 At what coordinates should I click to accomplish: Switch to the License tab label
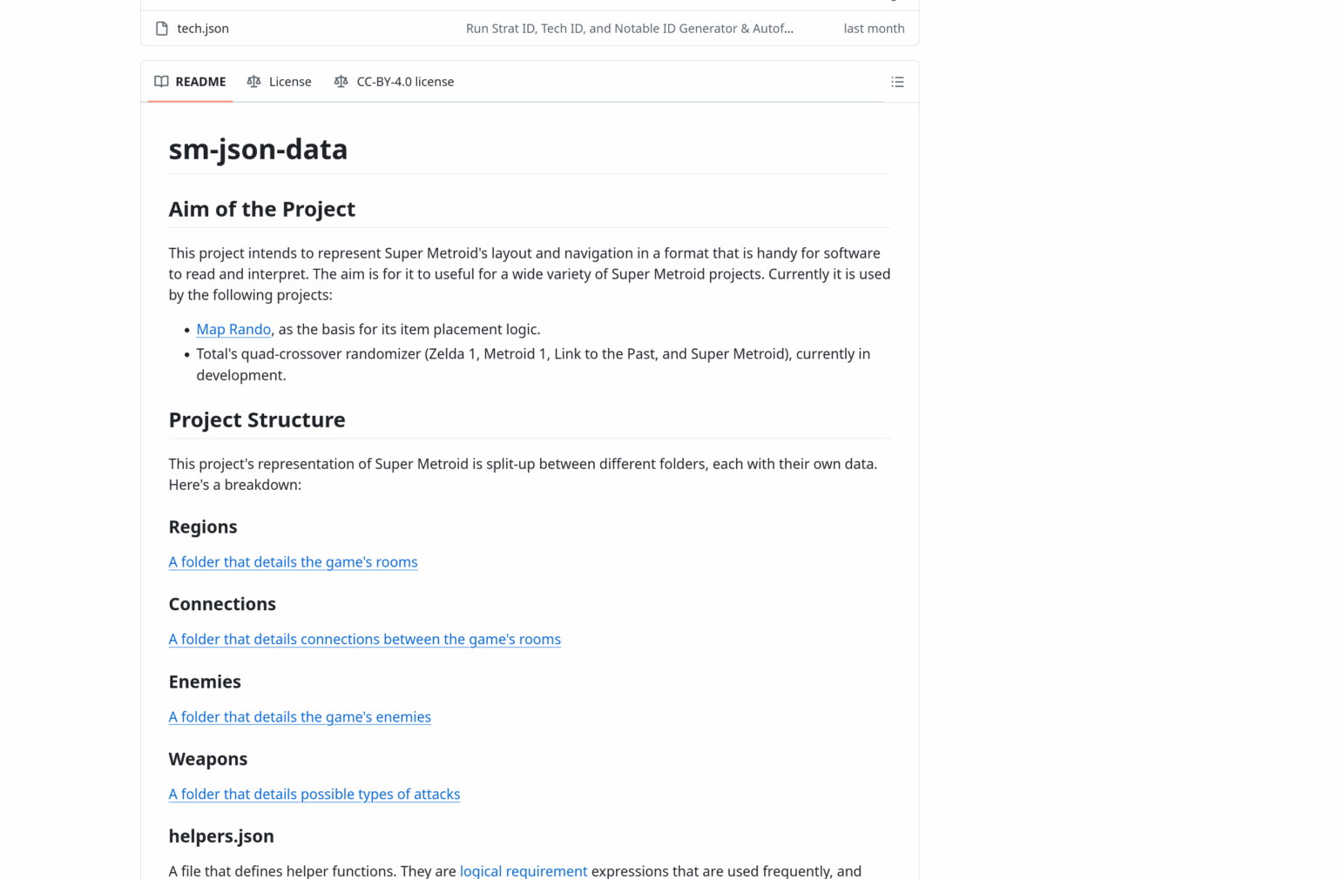(x=290, y=82)
